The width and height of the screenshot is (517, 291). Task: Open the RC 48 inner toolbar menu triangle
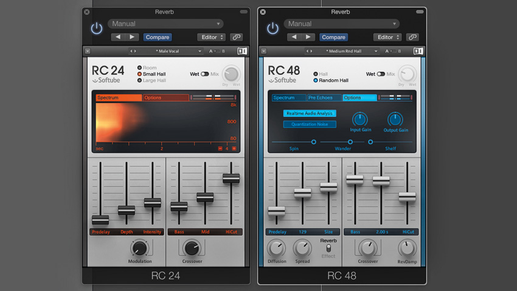coord(263,51)
